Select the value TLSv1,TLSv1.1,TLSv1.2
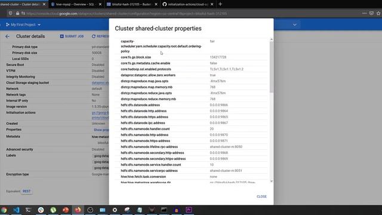 [227, 69]
